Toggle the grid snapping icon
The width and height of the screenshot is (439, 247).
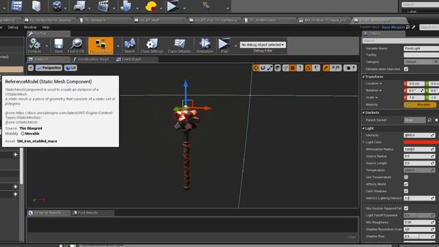[293, 68]
